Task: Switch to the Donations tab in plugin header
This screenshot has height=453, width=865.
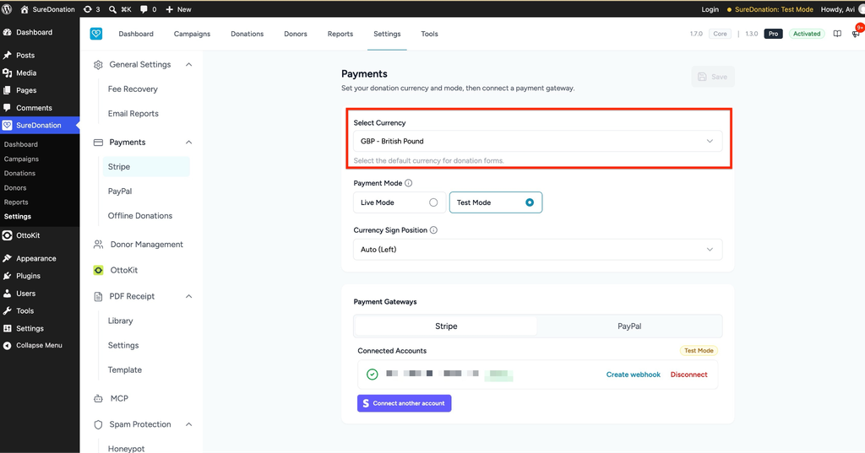Action: click(248, 34)
